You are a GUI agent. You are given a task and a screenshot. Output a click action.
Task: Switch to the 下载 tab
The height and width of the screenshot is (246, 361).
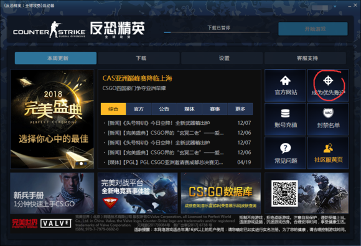(x=139, y=58)
